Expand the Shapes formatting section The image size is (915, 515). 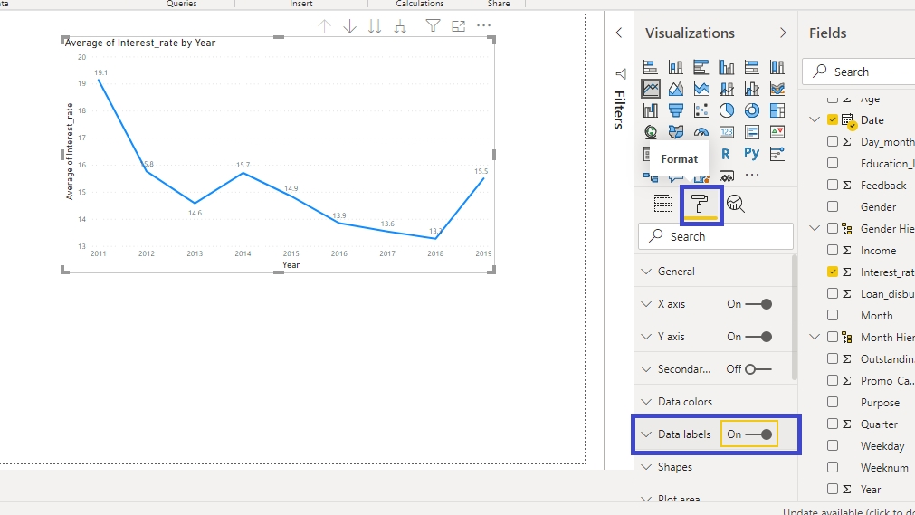coord(675,467)
